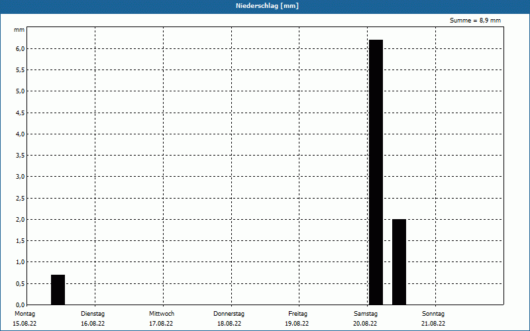Click the Dienstag day label

pyautogui.click(x=93, y=314)
